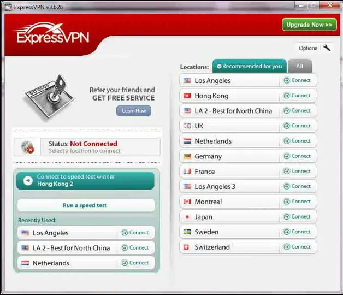343x295 pixels.
Task: Connect to the France server
Action: (297, 171)
